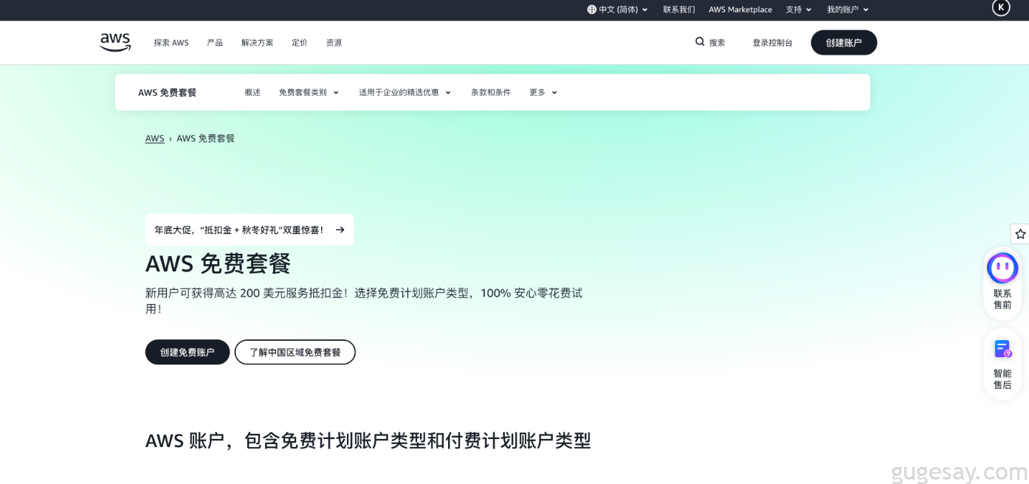Image resolution: width=1029 pixels, height=484 pixels.
Task: Expand the 支持 dropdown menu
Action: pyautogui.click(x=799, y=10)
